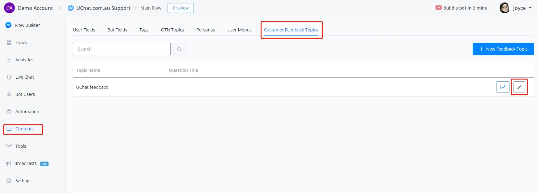This screenshot has width=537, height=193.
Task: Click the Messenger icon beside UChat.com.au Support
Action: click(71, 8)
